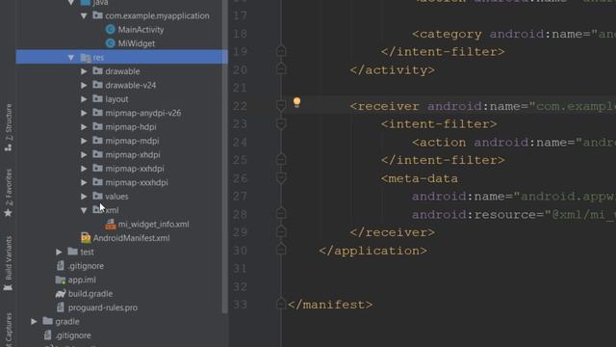Click the AndroidManifest.xml file icon

86,238
